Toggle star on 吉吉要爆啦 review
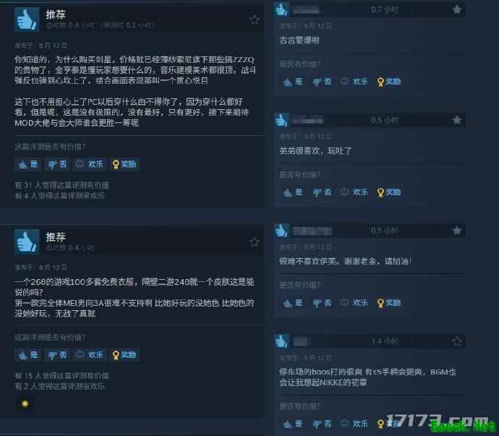The image size is (499, 436). (x=457, y=9)
